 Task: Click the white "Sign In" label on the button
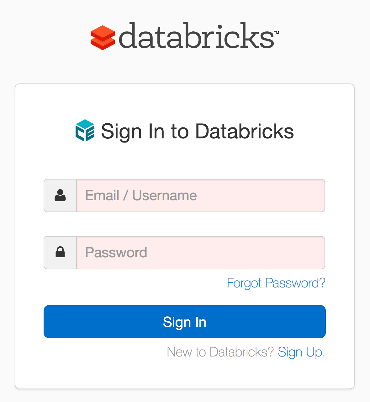185,322
